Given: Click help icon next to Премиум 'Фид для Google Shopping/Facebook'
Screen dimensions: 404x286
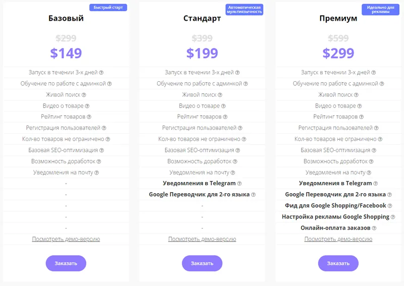Looking at the screenshot, I should 390,206.
